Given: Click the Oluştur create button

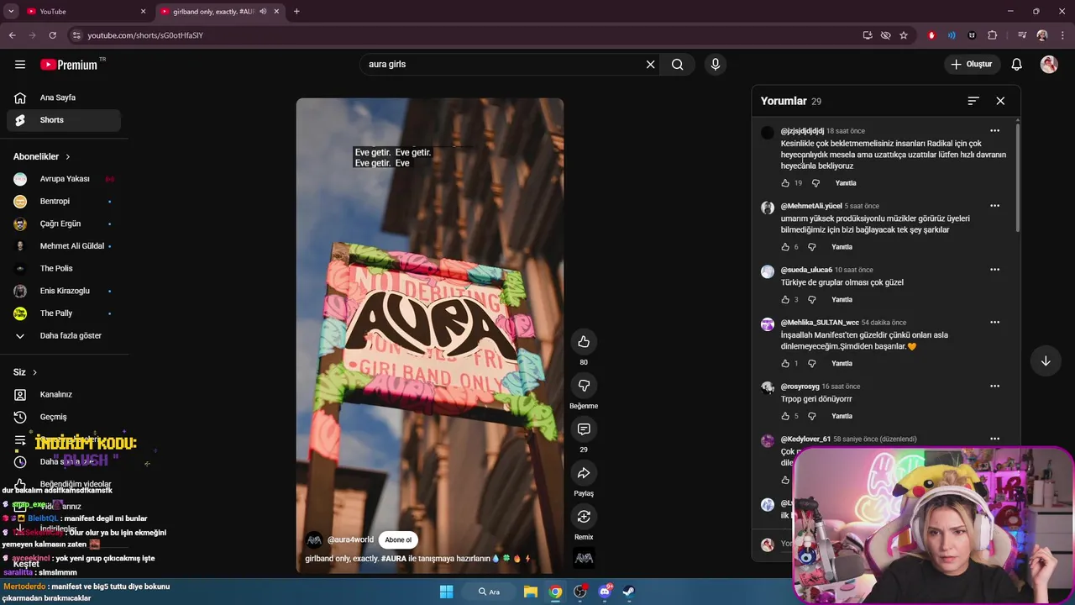Looking at the screenshot, I should pyautogui.click(x=972, y=65).
